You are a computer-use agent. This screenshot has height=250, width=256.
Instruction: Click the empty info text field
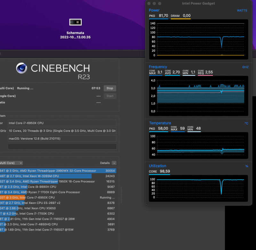point(62,146)
